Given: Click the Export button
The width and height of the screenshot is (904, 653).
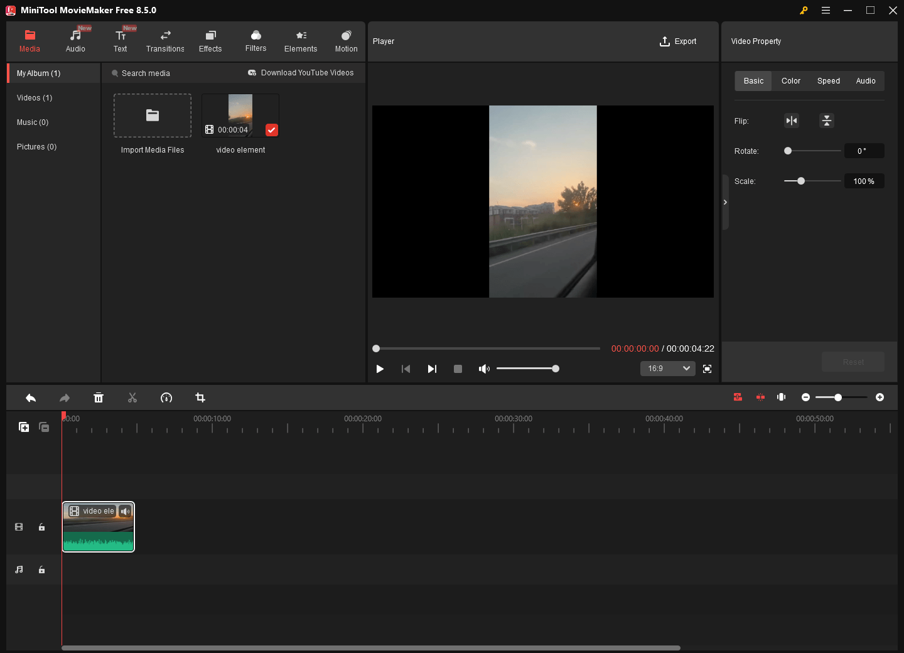Looking at the screenshot, I should (x=678, y=41).
